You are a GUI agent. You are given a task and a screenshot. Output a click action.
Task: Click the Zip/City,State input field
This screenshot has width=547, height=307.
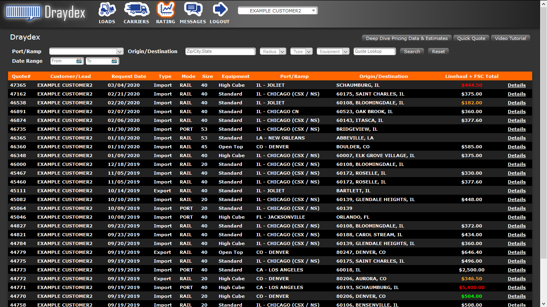(220, 52)
